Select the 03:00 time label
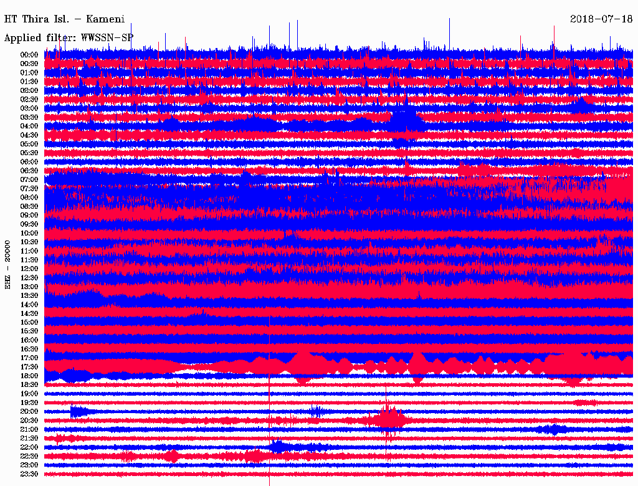 (29, 108)
